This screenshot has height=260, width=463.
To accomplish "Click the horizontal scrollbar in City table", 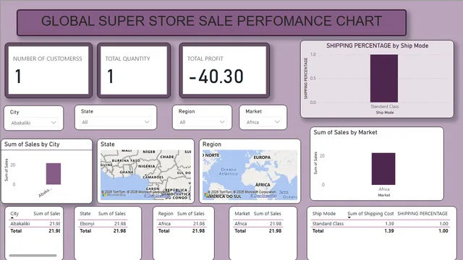I will 33,255.
